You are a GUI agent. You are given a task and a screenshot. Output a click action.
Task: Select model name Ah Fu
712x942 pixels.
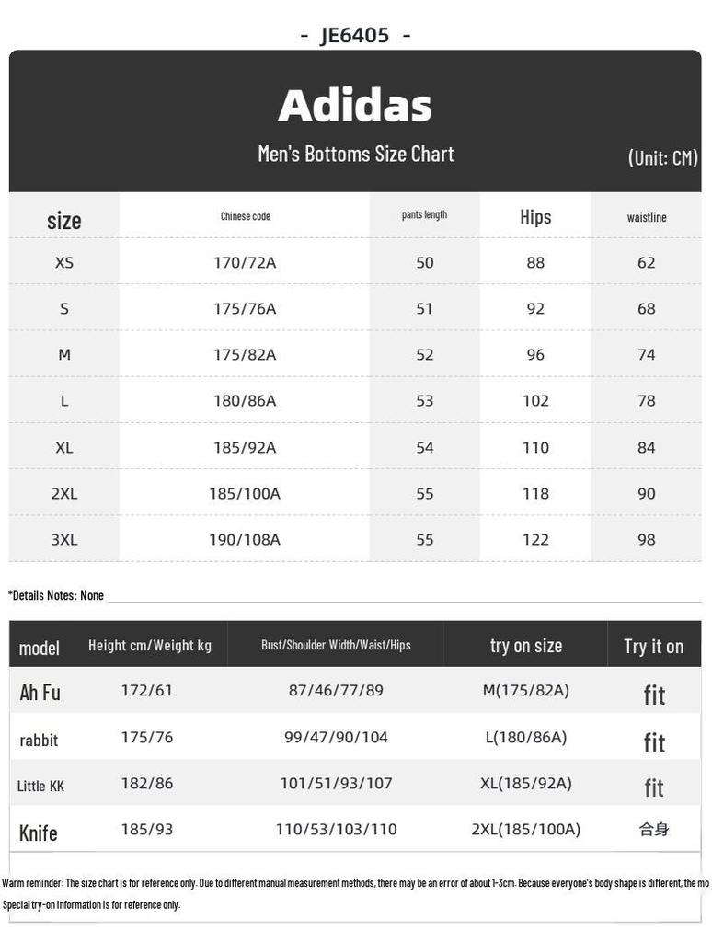click(40, 692)
